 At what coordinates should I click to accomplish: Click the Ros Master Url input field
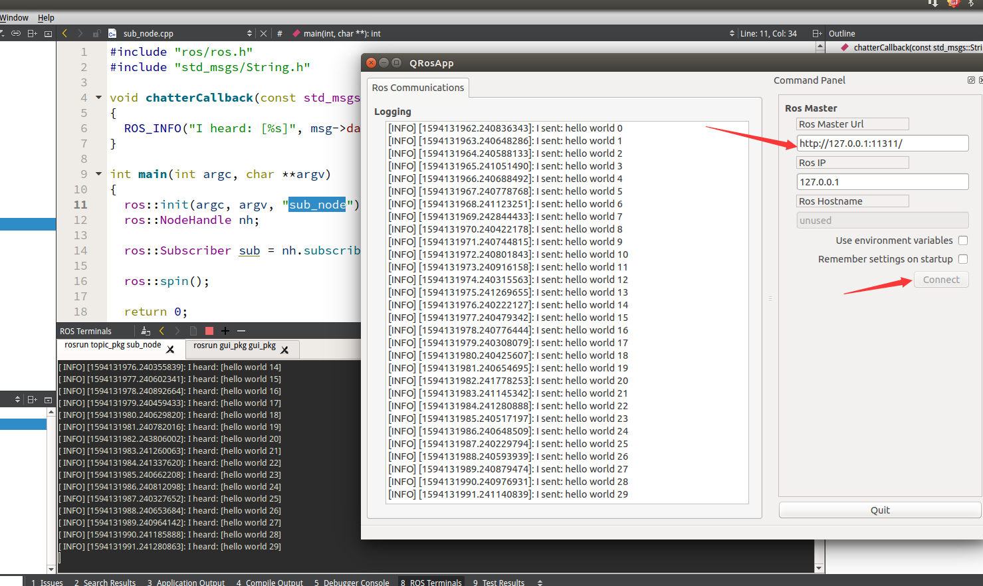click(x=883, y=144)
